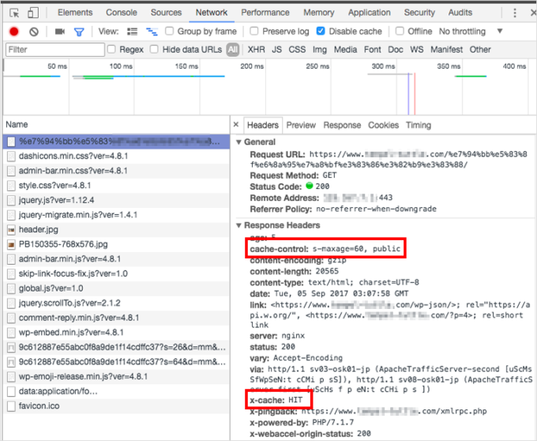Enable the Group by frame checkbox

tap(169, 31)
